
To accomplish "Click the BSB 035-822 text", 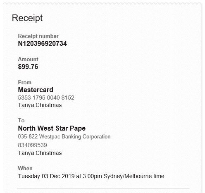I will tap(28, 137).
